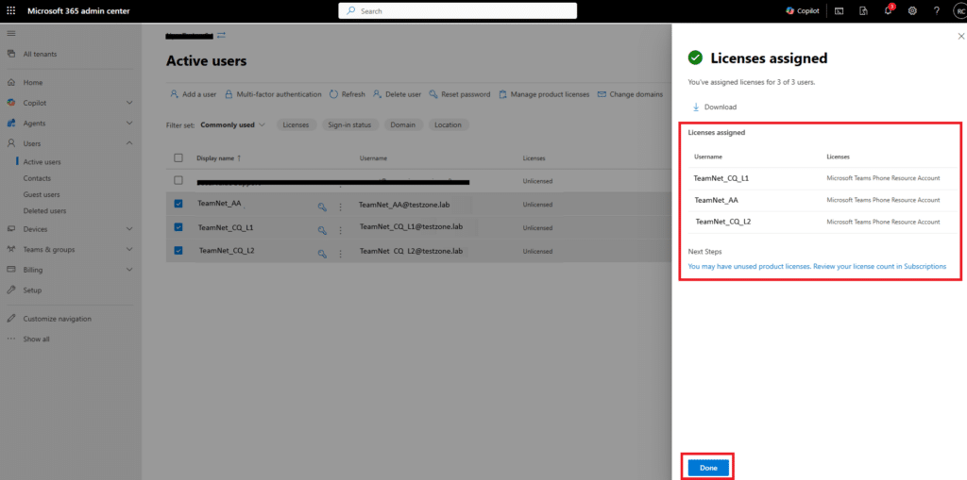This screenshot has width=967, height=480.
Task: Open the app launcher waffle icon
Action: coord(11,10)
